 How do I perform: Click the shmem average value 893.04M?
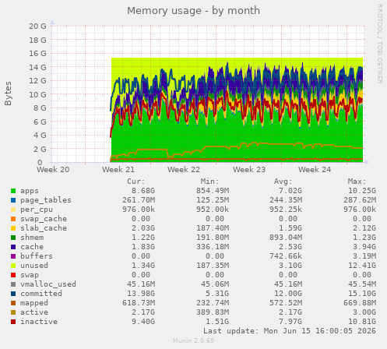286,238
